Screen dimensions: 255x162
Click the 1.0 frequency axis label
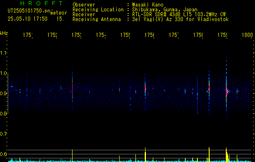(x=3, y=73)
